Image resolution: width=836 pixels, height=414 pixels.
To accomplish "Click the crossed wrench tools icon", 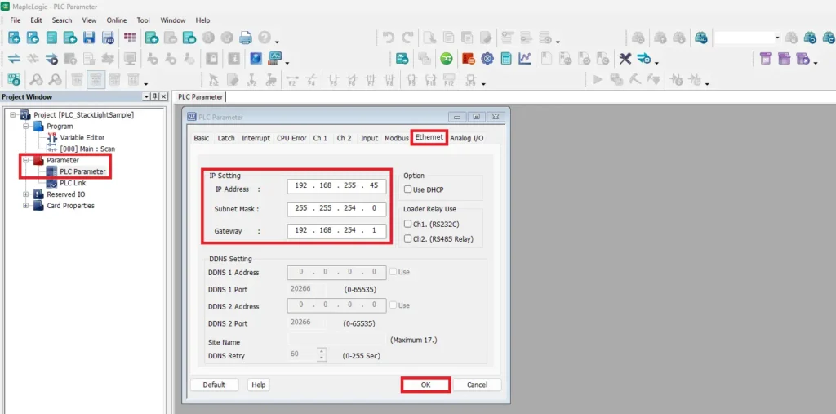I will click(625, 58).
